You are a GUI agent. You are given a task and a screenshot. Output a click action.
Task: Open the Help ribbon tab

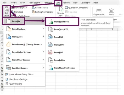(x=95, y=3)
